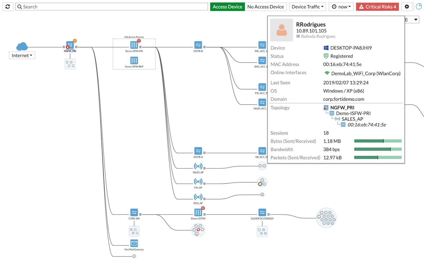Collapse the DISTB-A expander

click(204, 153)
